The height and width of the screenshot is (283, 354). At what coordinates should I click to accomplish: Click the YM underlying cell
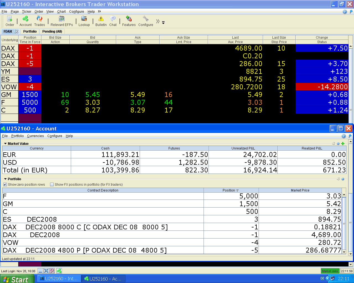click(x=9, y=71)
